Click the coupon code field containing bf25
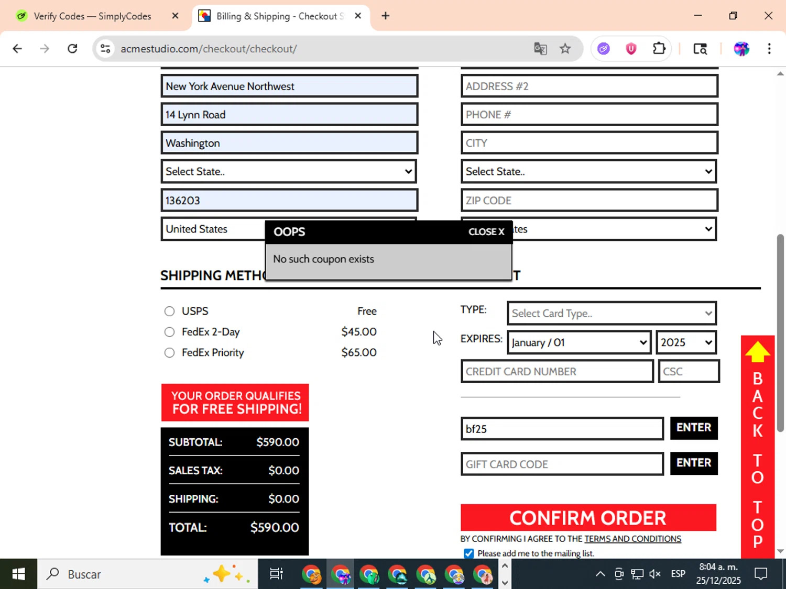This screenshot has width=786, height=589. (x=562, y=429)
